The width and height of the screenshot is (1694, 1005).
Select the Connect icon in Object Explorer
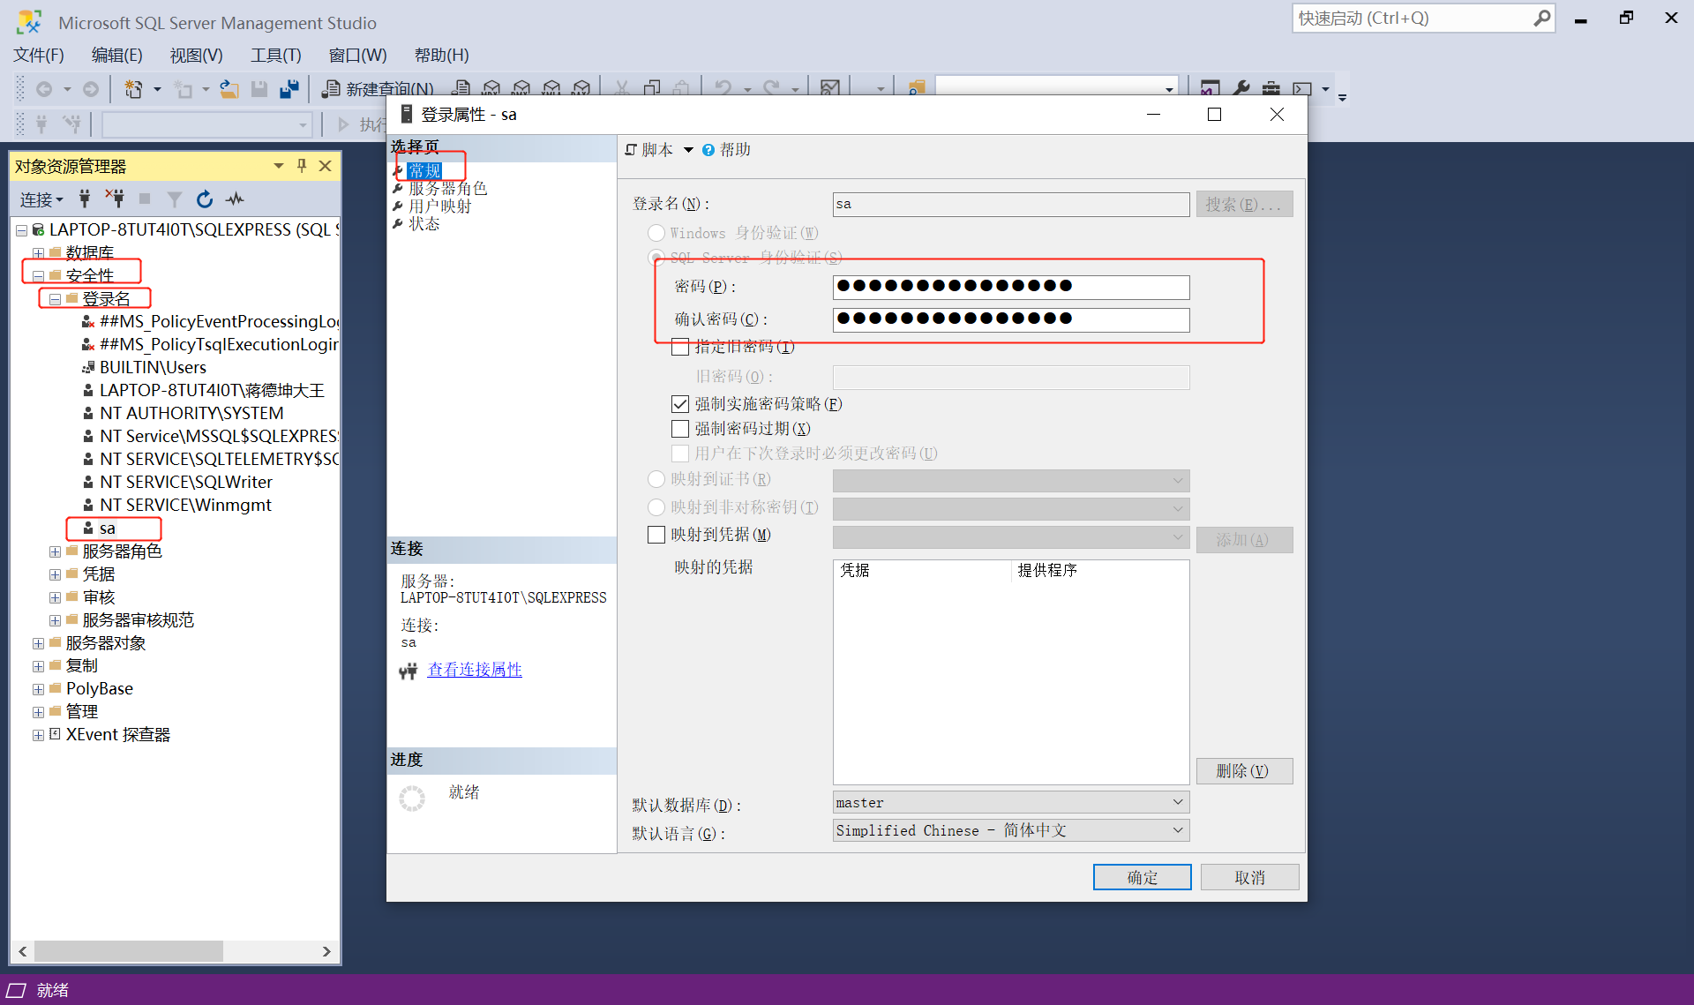pyautogui.click(x=85, y=199)
